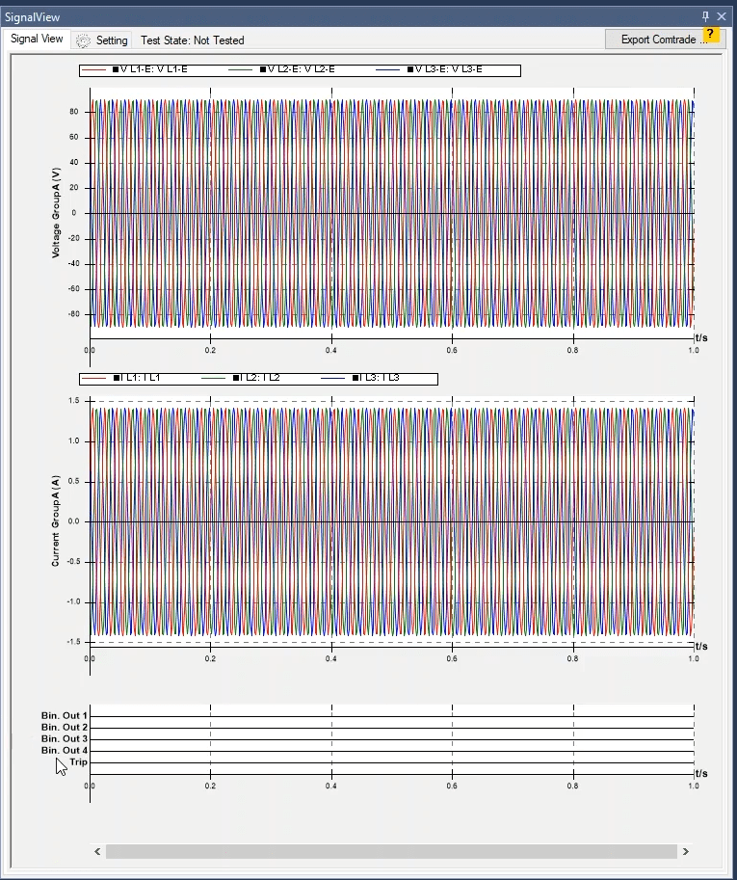This screenshot has width=737, height=880.
Task: Close the SignalView panel
Action: click(722, 16)
